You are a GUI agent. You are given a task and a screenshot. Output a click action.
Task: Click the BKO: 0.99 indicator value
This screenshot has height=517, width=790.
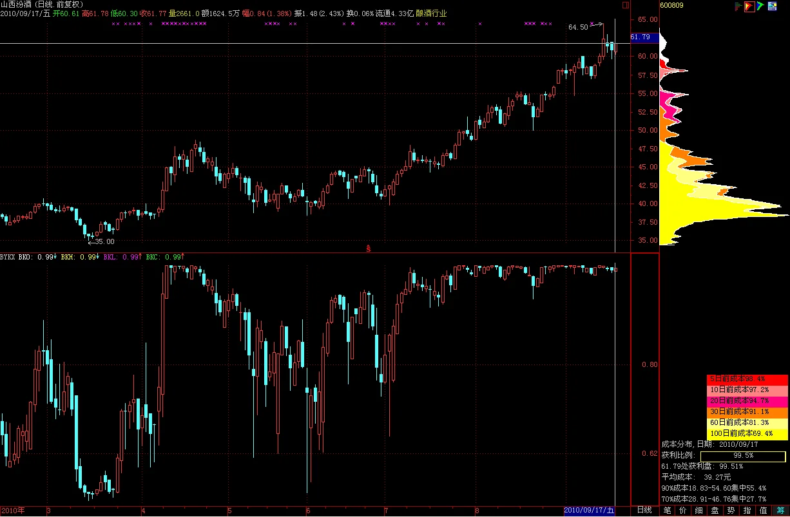38,257
